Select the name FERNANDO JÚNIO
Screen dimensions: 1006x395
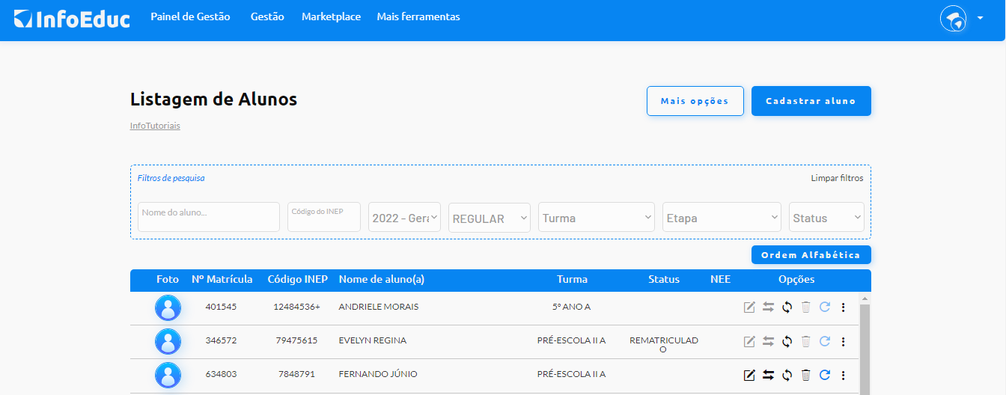pos(378,374)
